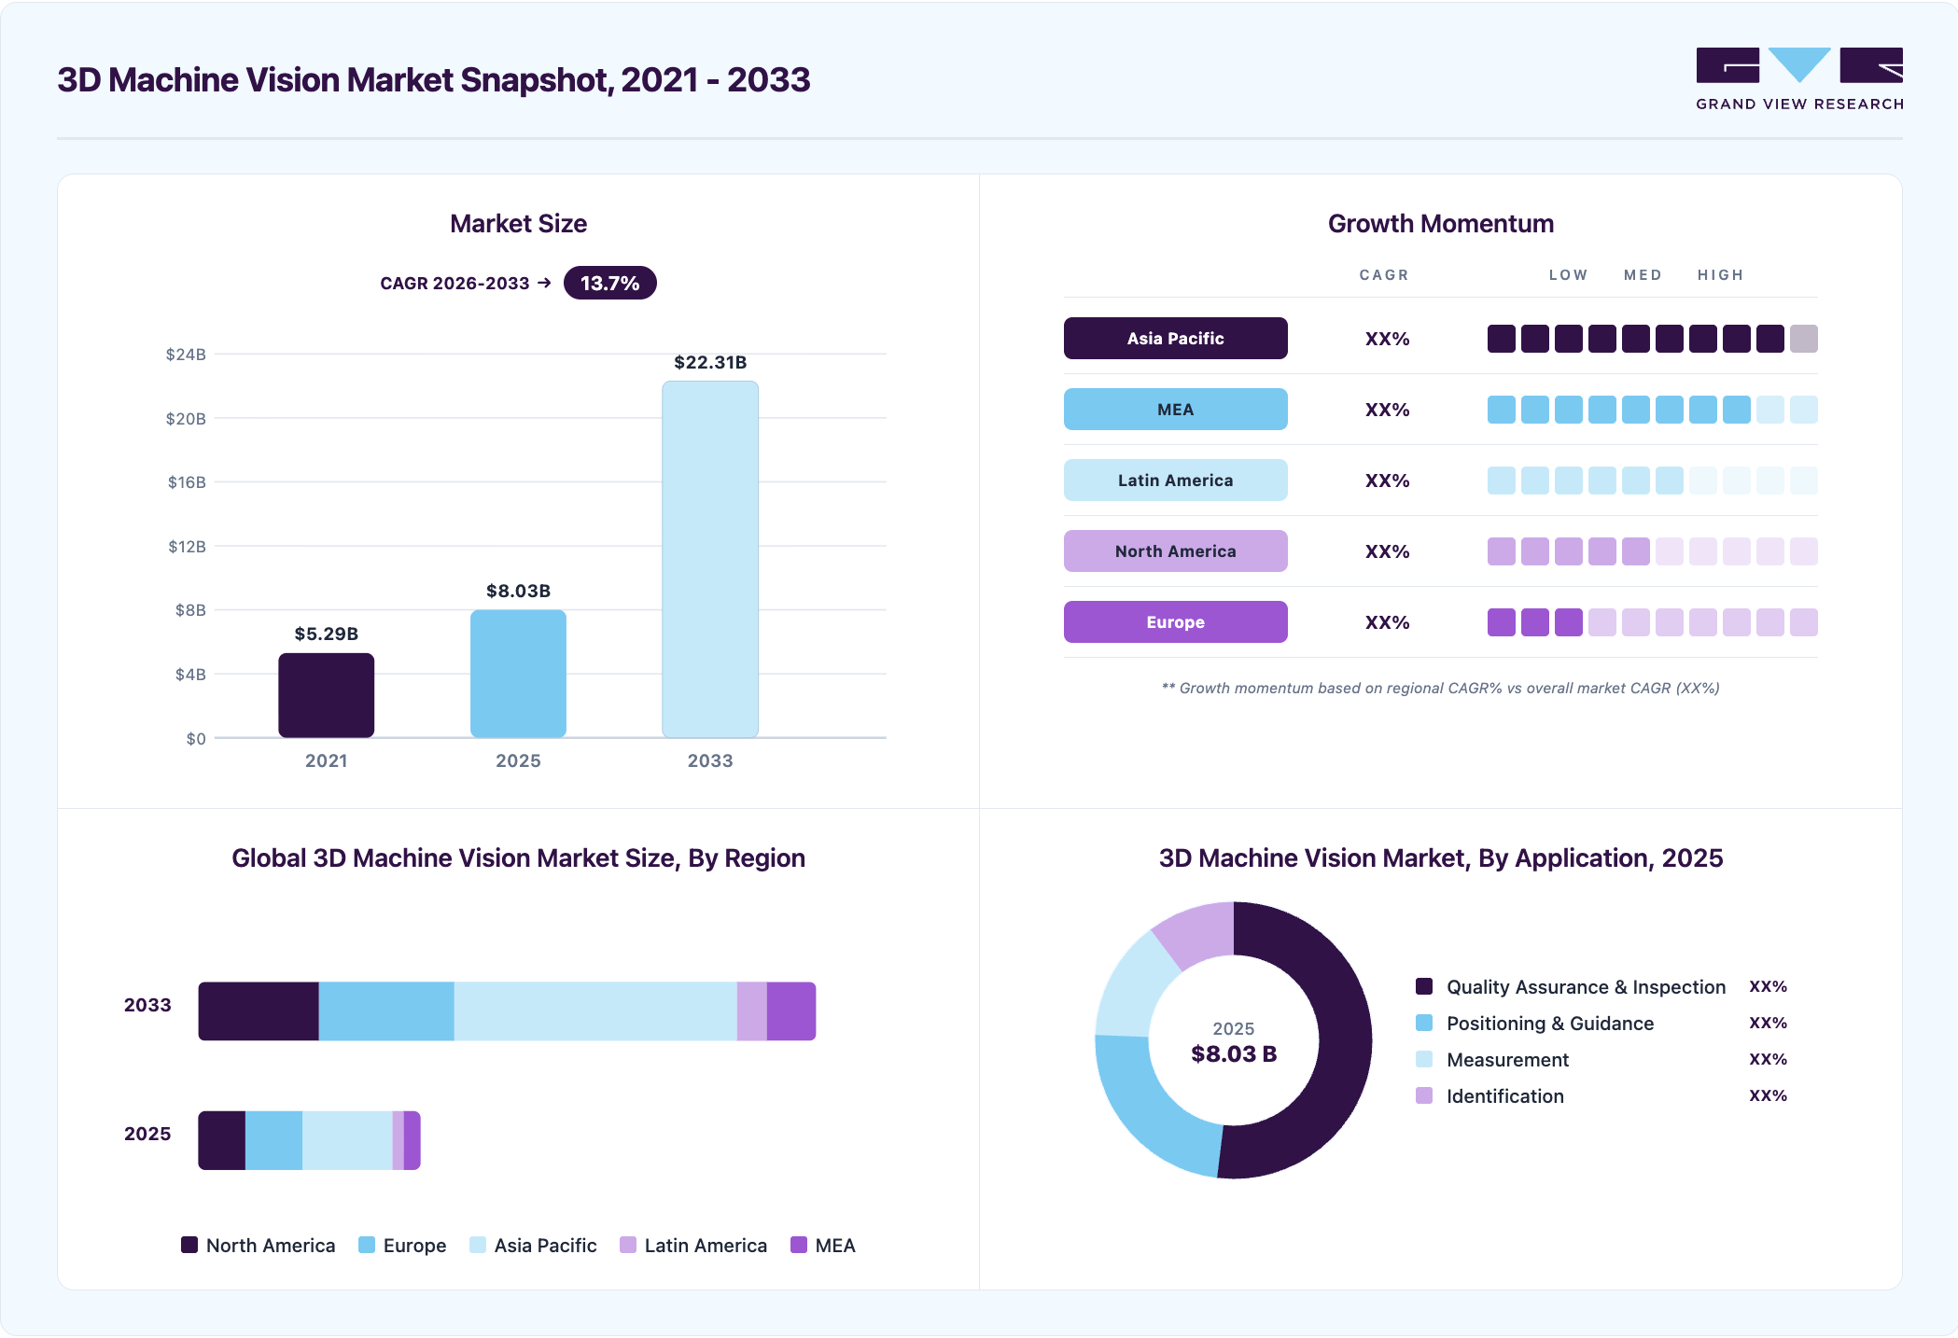This screenshot has width=1958, height=1338.
Task: Click the Asia Pacific region label button
Action: tap(1175, 339)
